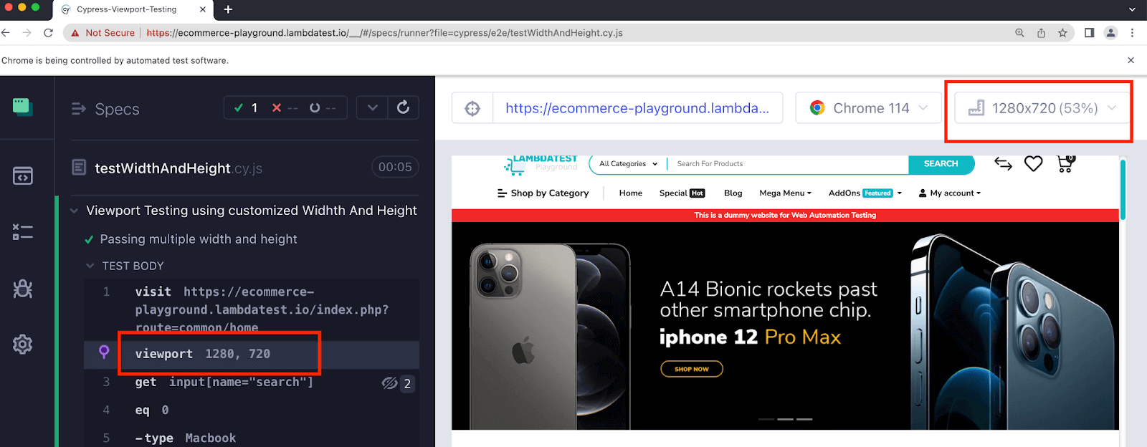Expand the Mega Menu dropdown

click(785, 193)
